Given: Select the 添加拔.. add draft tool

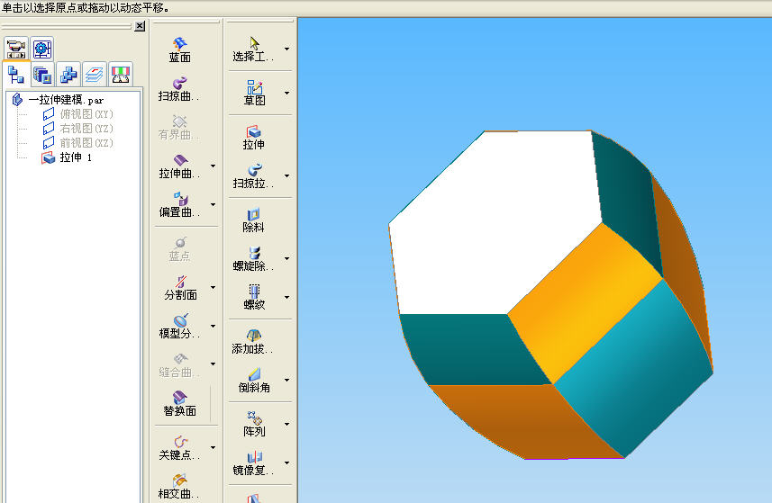Looking at the screenshot, I should coord(252,342).
